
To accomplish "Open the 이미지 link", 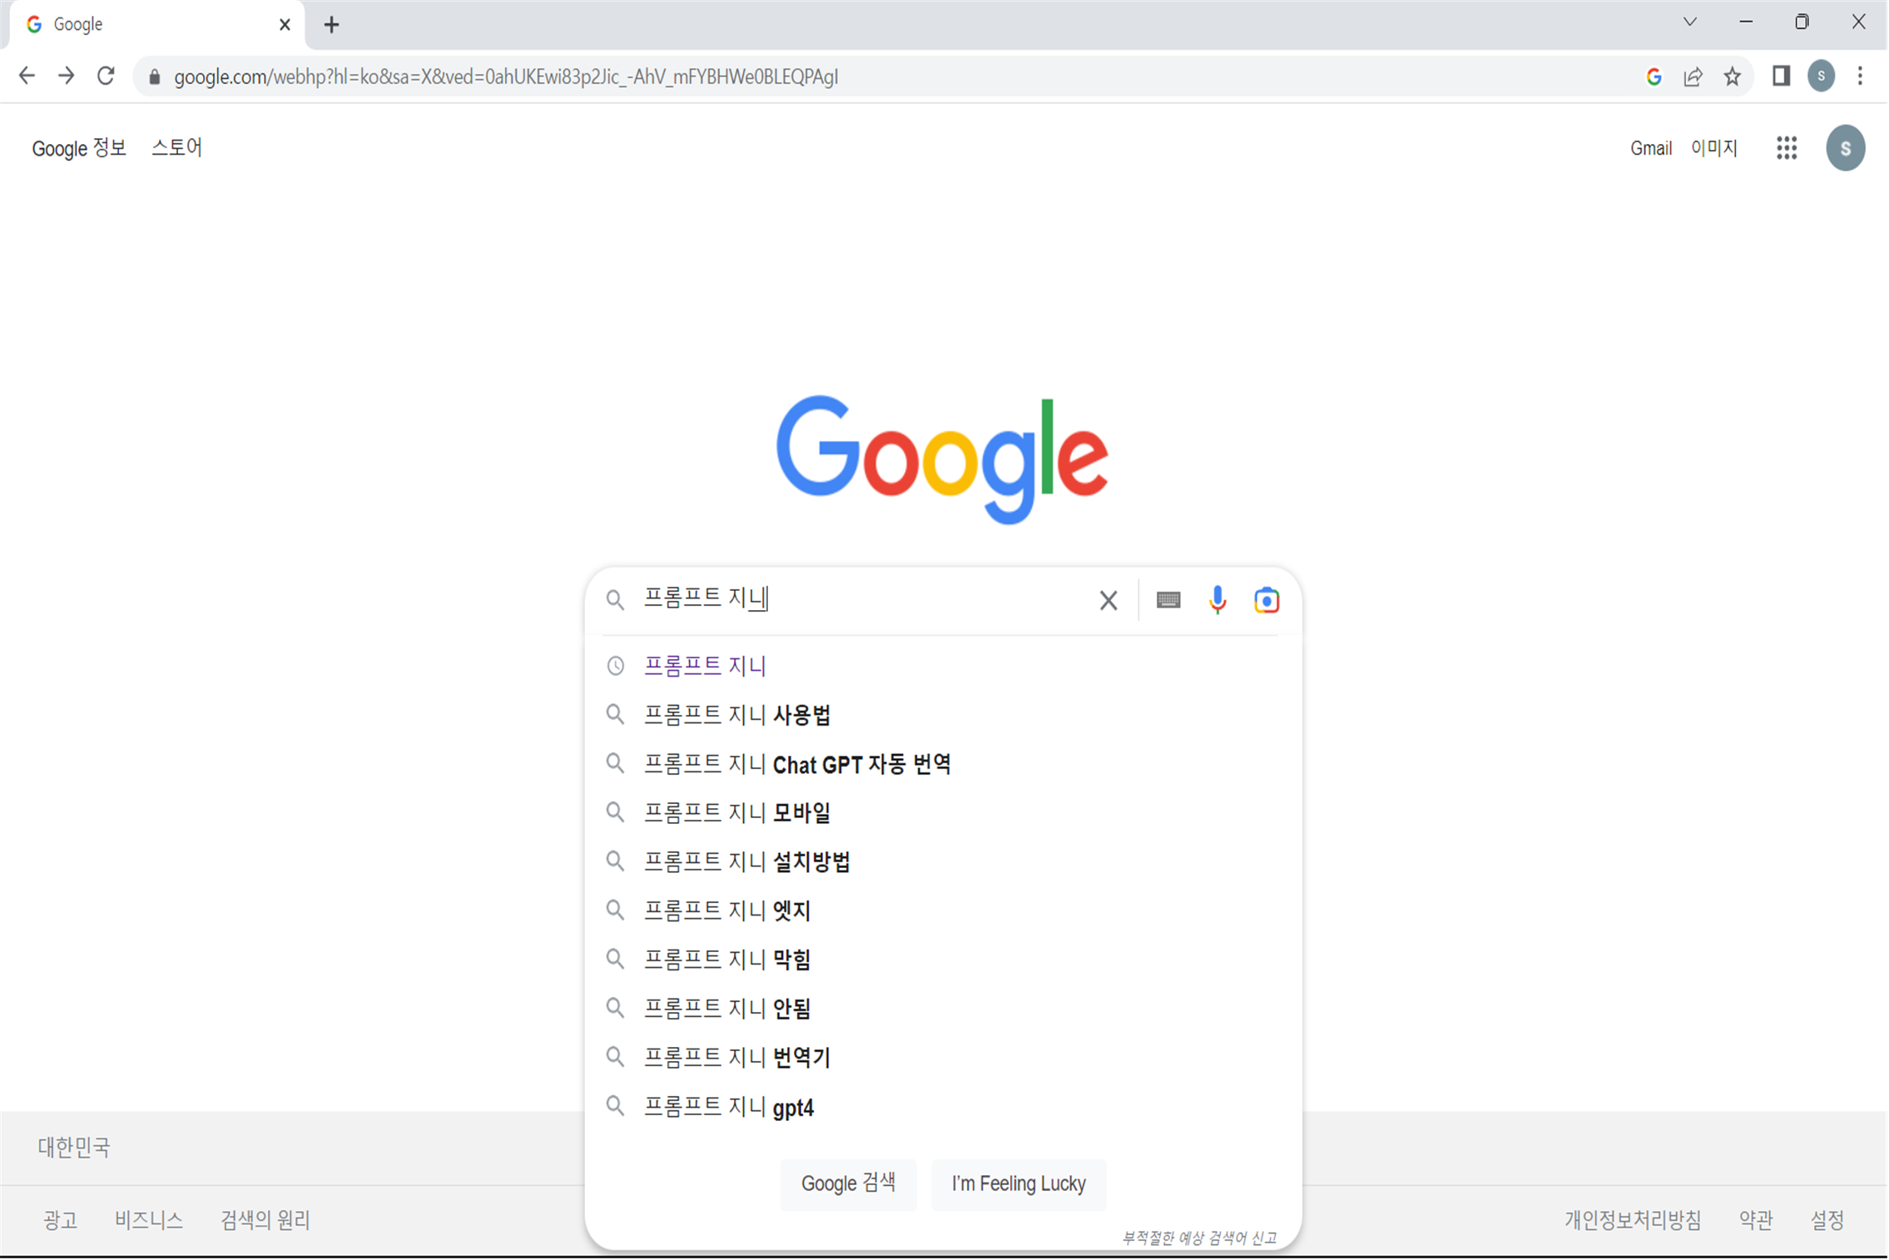I will point(1713,148).
